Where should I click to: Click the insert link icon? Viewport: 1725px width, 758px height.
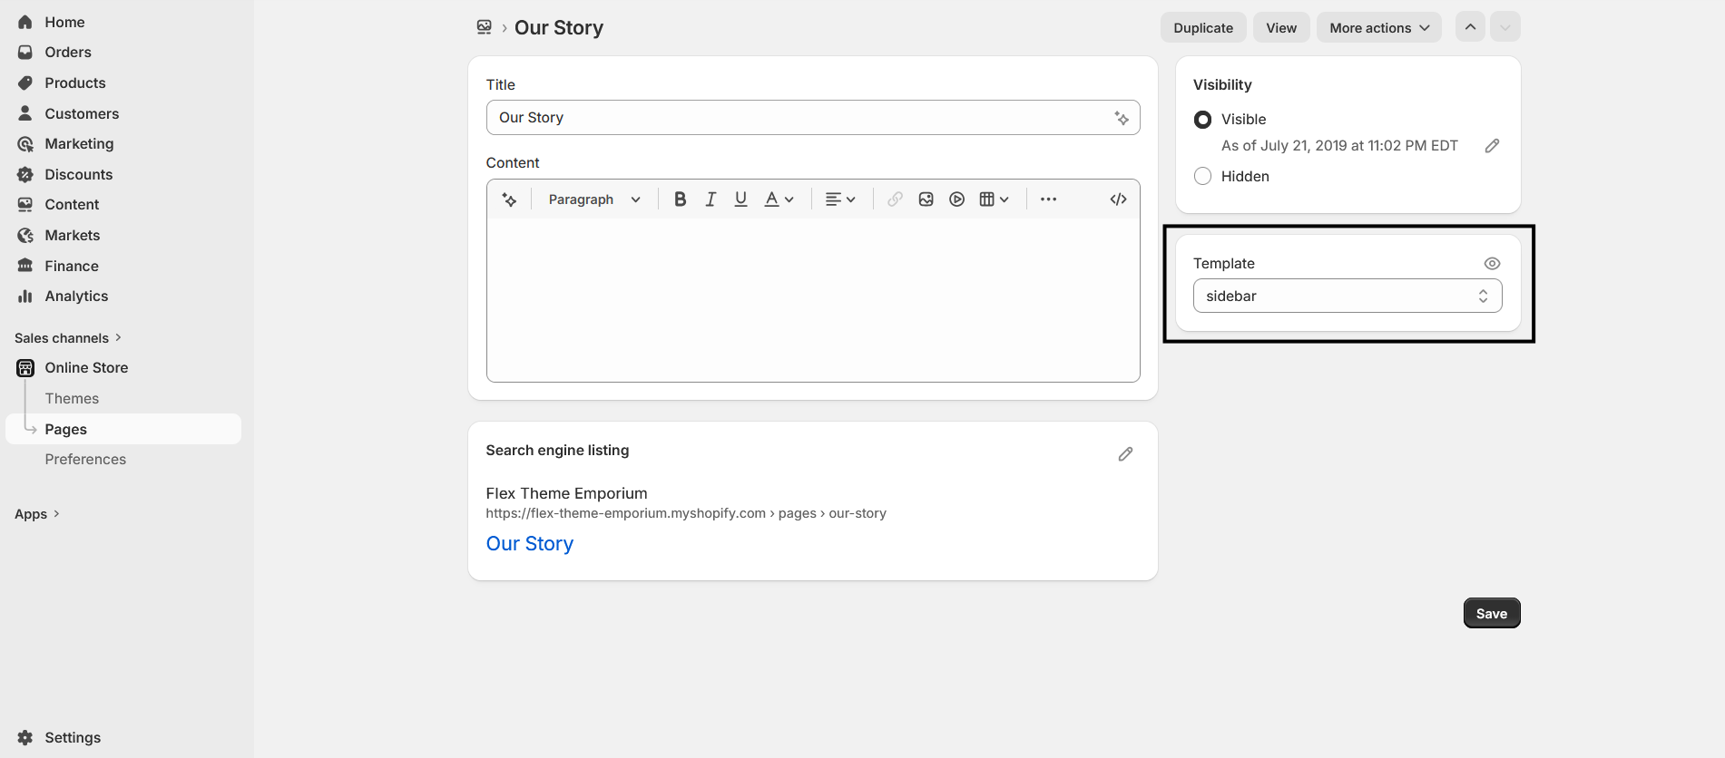point(895,199)
